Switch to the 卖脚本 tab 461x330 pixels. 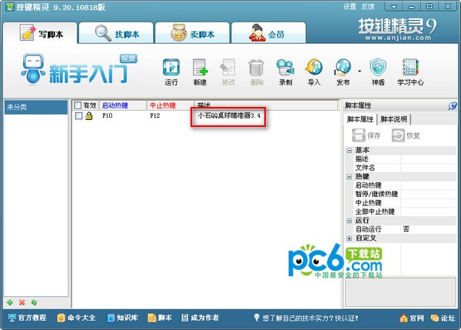coord(192,33)
